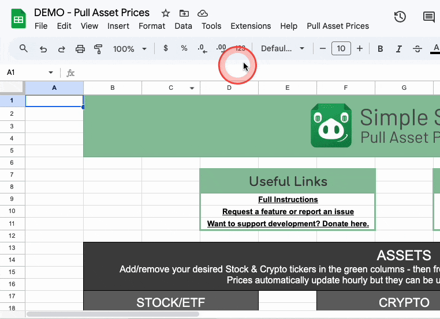Open version history clock icon
Screen dimensions: 440x319
(x=400, y=17)
